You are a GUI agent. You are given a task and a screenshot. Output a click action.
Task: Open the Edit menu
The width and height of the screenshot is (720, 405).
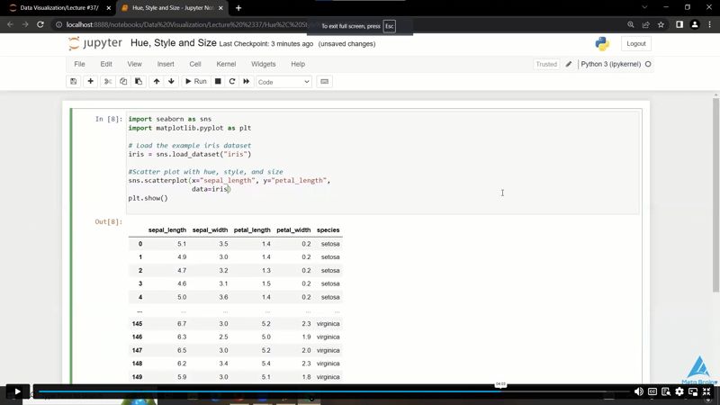click(106, 64)
